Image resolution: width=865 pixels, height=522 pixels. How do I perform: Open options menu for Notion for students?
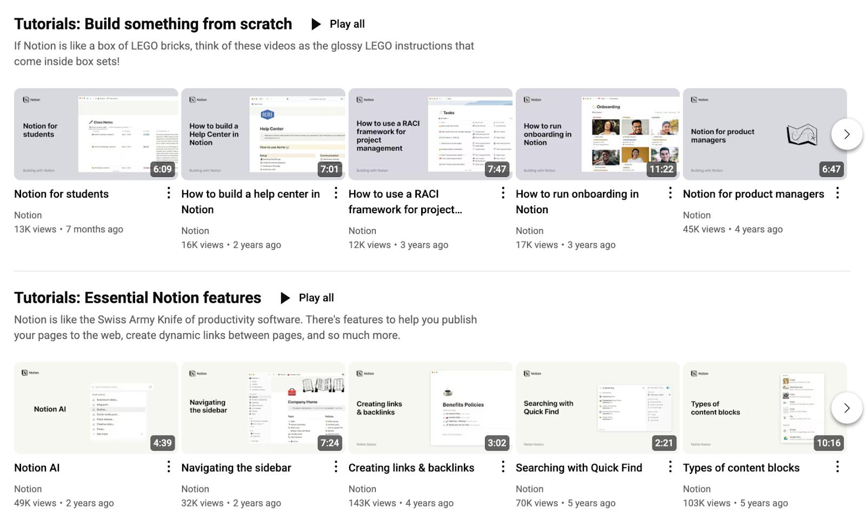(168, 193)
